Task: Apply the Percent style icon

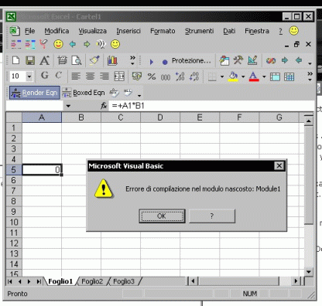Action: (152, 76)
